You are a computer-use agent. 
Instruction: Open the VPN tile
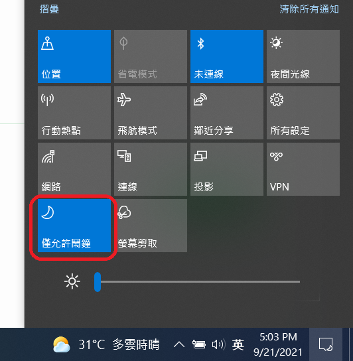(x=303, y=169)
